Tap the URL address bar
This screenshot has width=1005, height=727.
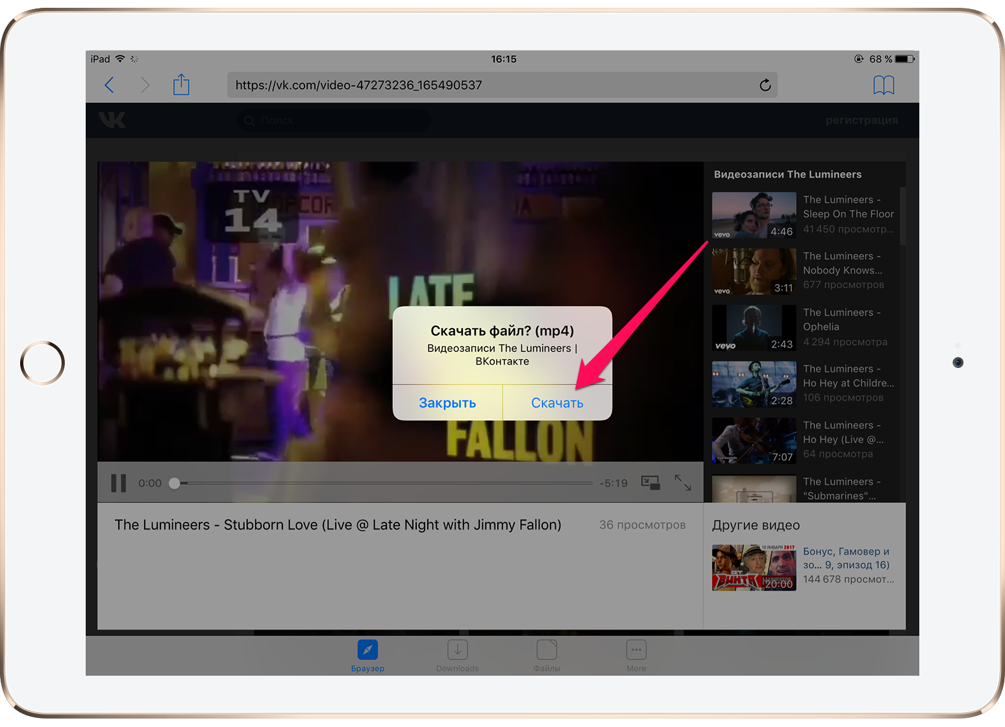click(503, 85)
